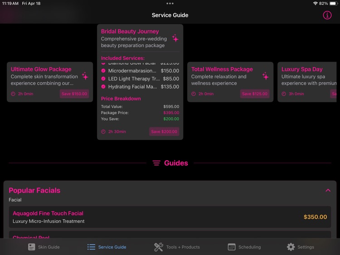Click the Wi-Fi status icon
Viewport: 340px width, 255px height.
(315, 4)
